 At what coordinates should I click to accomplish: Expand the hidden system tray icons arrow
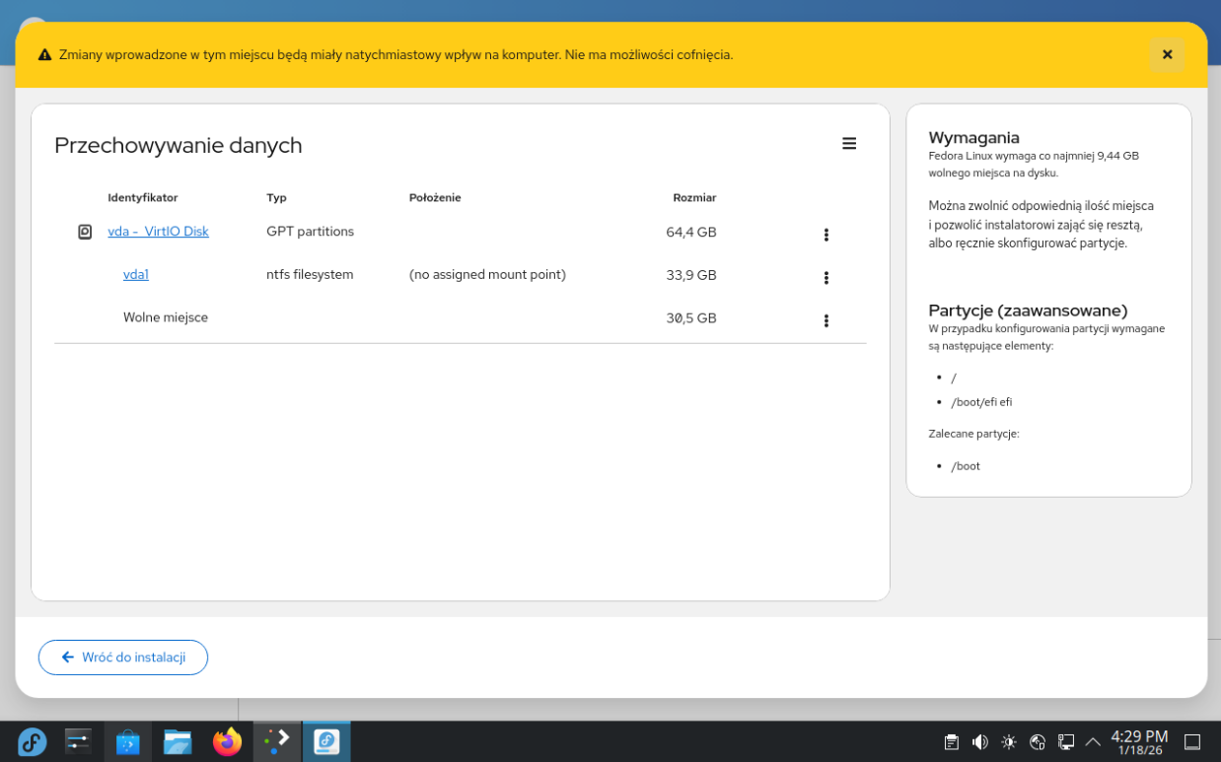coord(1093,742)
